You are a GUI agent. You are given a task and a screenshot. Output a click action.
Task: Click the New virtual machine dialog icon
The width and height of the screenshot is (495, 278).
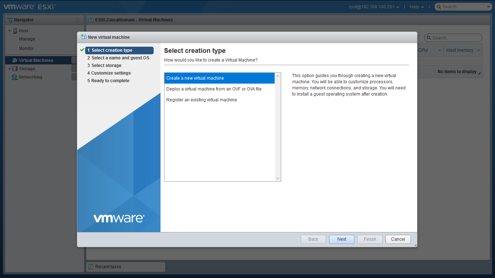click(x=84, y=37)
